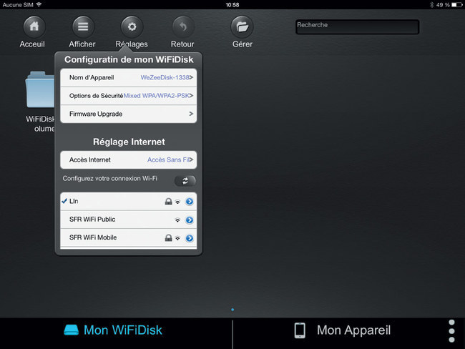465x349 pixels.
Task: Edit Nom d'Appareil WeZeeDisk-1338 row
Action: pos(128,78)
